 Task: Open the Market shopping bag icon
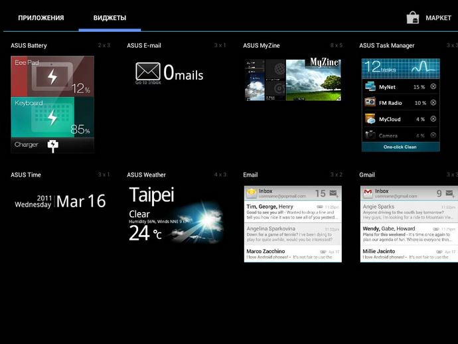coord(413,18)
